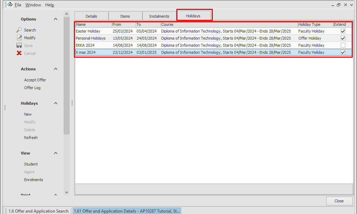357x214 pixels.
Task: Open the Window menu
Action: tap(33, 5)
